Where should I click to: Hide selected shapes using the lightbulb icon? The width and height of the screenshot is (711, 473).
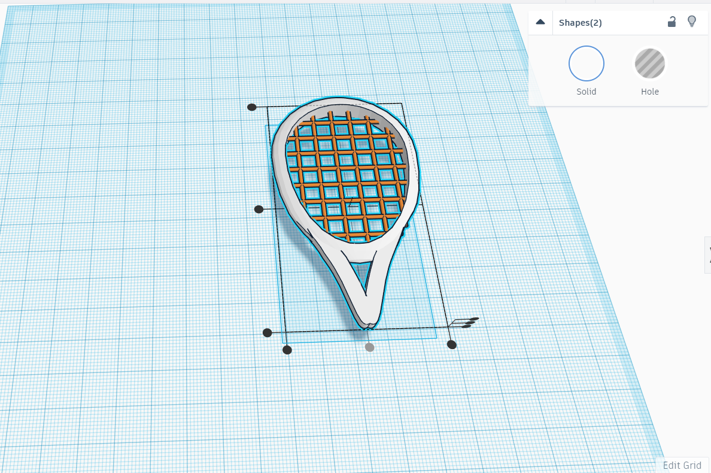coord(692,22)
